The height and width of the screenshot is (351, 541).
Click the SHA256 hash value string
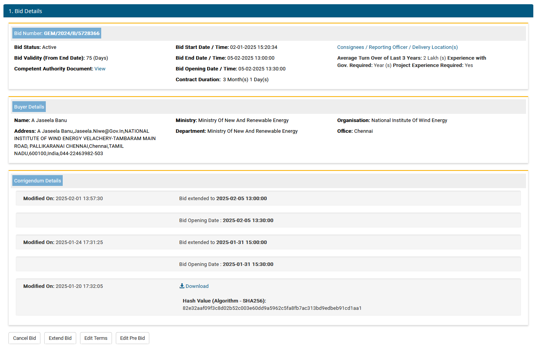click(272, 308)
